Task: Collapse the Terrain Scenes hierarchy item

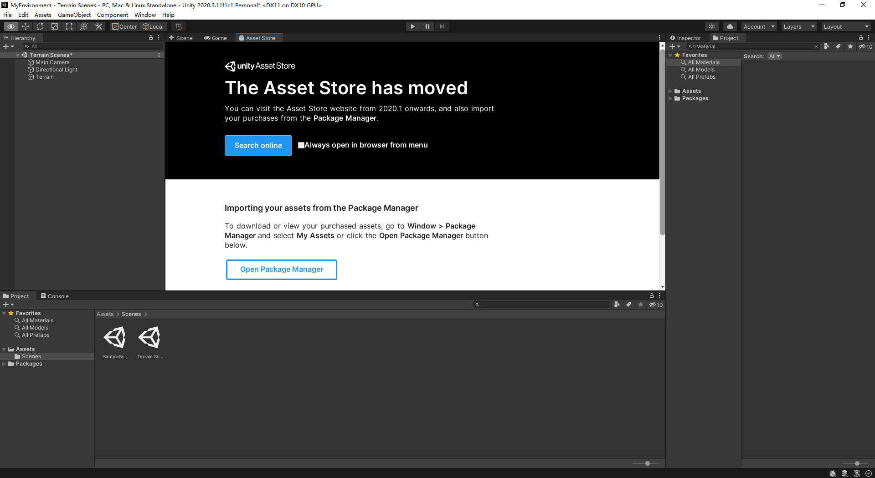Action: (18, 55)
